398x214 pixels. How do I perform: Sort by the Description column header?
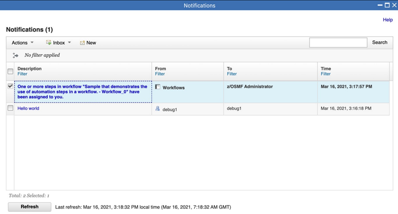tap(29, 69)
